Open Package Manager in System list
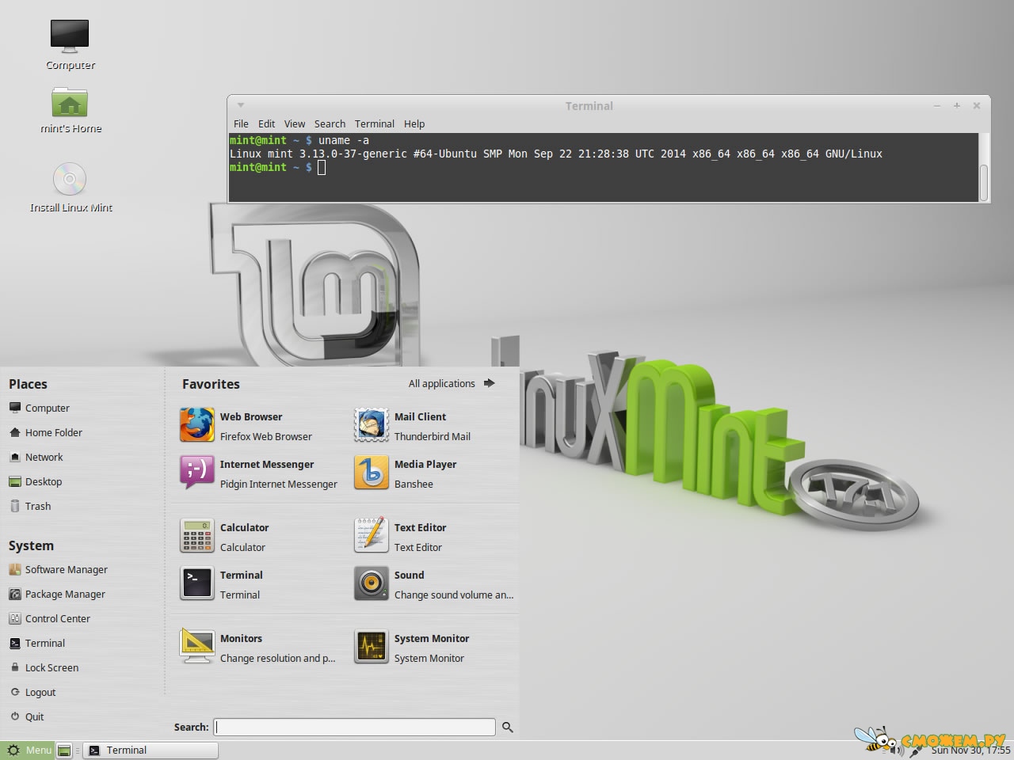The height and width of the screenshot is (760, 1014). pyautogui.click(x=57, y=594)
